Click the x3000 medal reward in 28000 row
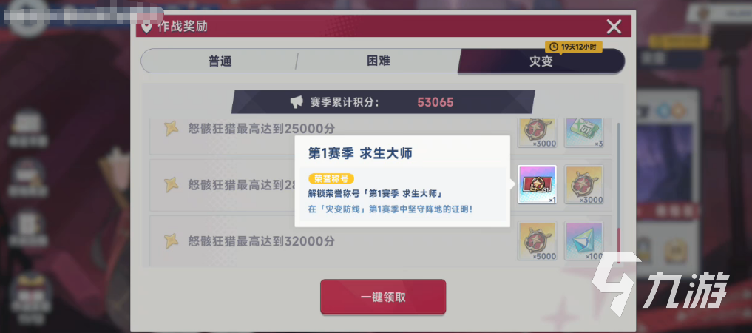The image size is (752, 333). 583,185
